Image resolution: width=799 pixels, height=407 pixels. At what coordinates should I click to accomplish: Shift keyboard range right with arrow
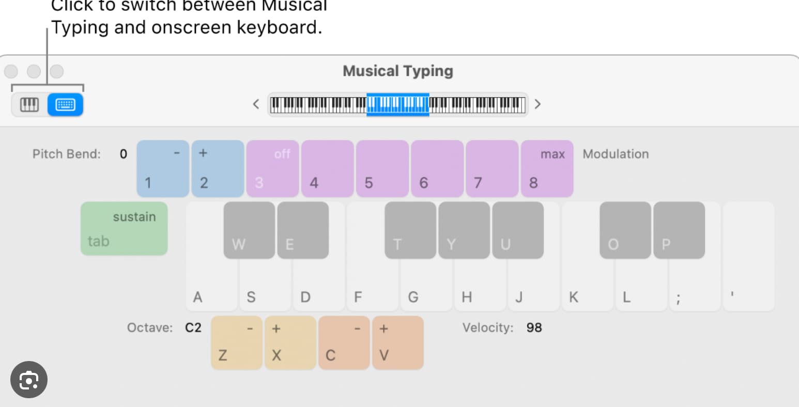tap(537, 104)
